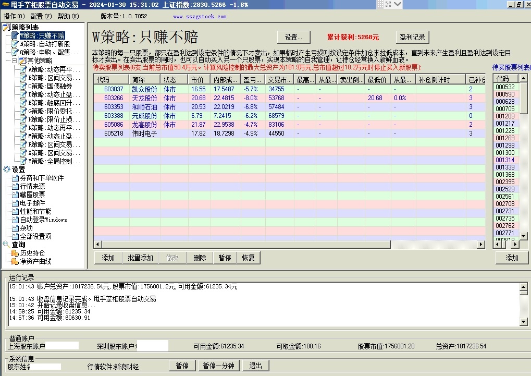Click the 净资产曲线 icon
The height and width of the screenshot is (376, 531).
pyautogui.click(x=15, y=261)
